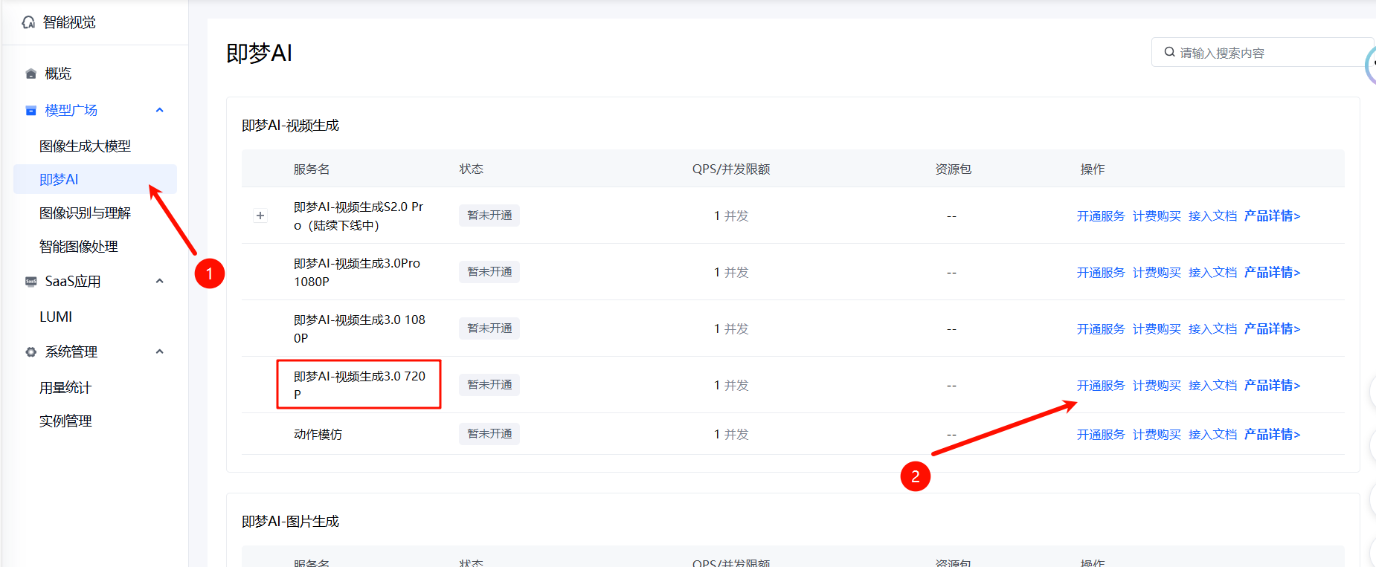Screen dimensions: 1376x567
Task: Click 开通服务 for 视频生成3.0 1080P
Action: click(1101, 328)
